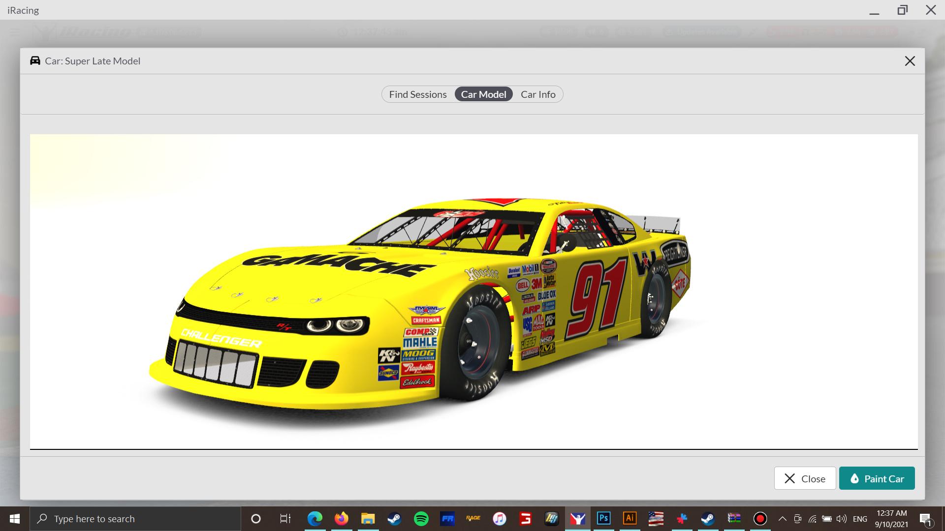Viewport: 945px width, 531px height.
Task: Launch Firefox from the taskbar
Action: pos(341,518)
